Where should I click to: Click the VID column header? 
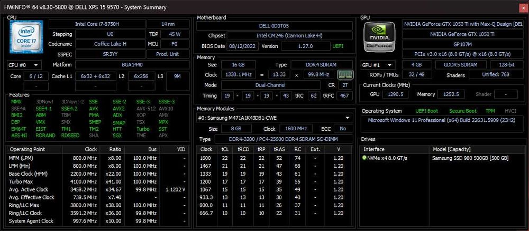(175, 149)
